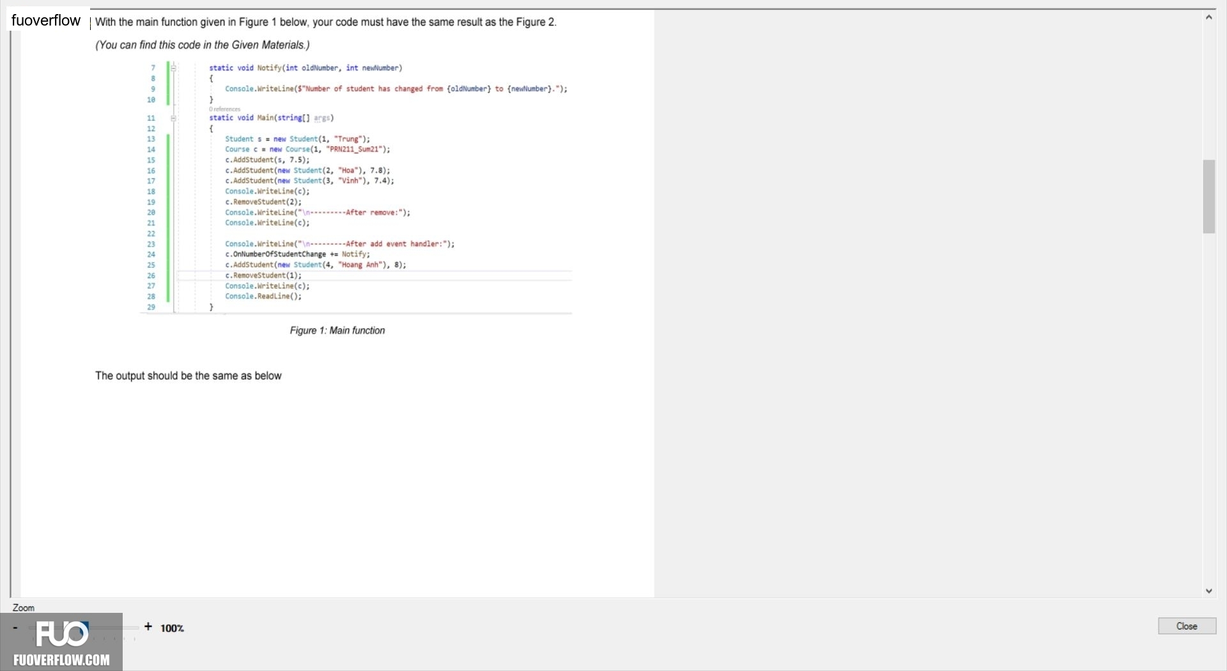Click the Main function code figure image
This screenshot has height=671, width=1227.
[356, 187]
